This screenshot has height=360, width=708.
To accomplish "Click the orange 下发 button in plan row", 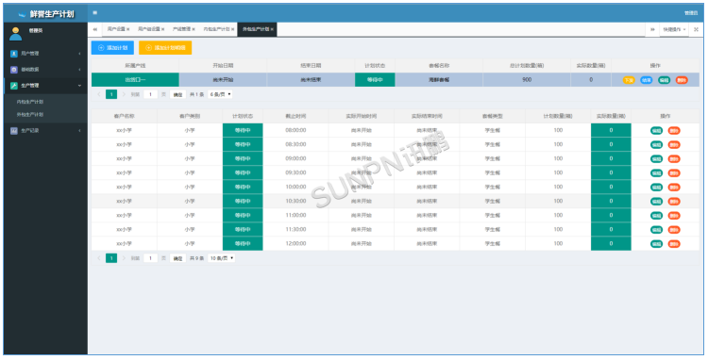I will point(629,80).
